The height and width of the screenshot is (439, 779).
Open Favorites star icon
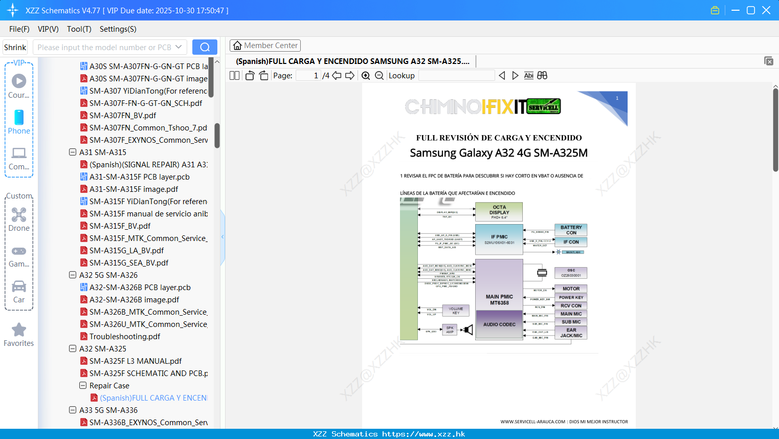pyautogui.click(x=19, y=335)
